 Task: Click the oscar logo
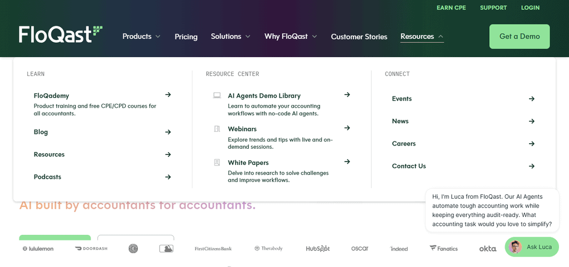[360, 249]
